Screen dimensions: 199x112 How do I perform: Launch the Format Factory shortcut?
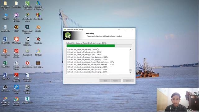pyautogui.click(x=16, y=65)
